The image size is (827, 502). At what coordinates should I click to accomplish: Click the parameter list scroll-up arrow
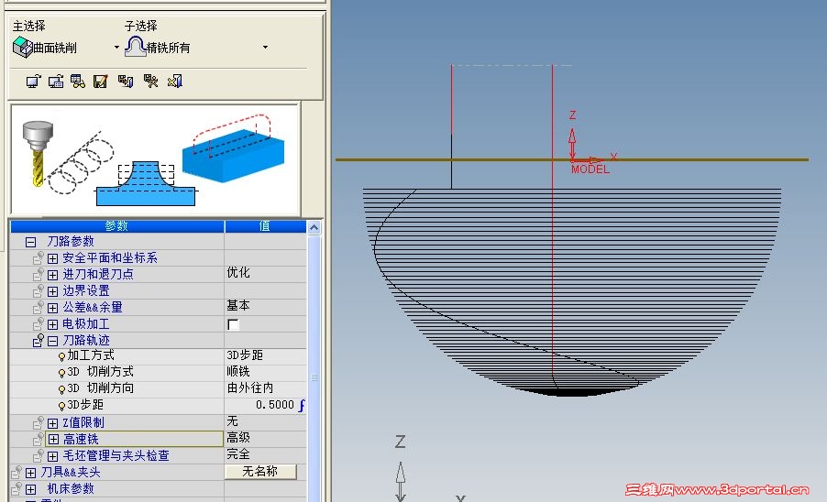click(314, 227)
